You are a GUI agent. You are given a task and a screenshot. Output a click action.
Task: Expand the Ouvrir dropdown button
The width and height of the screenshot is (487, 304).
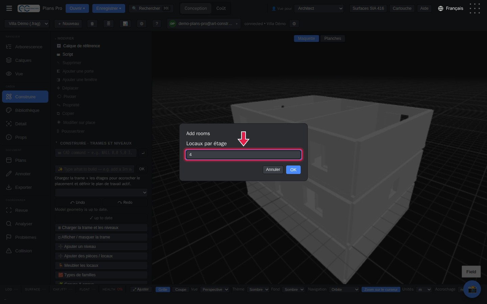[x=77, y=8]
